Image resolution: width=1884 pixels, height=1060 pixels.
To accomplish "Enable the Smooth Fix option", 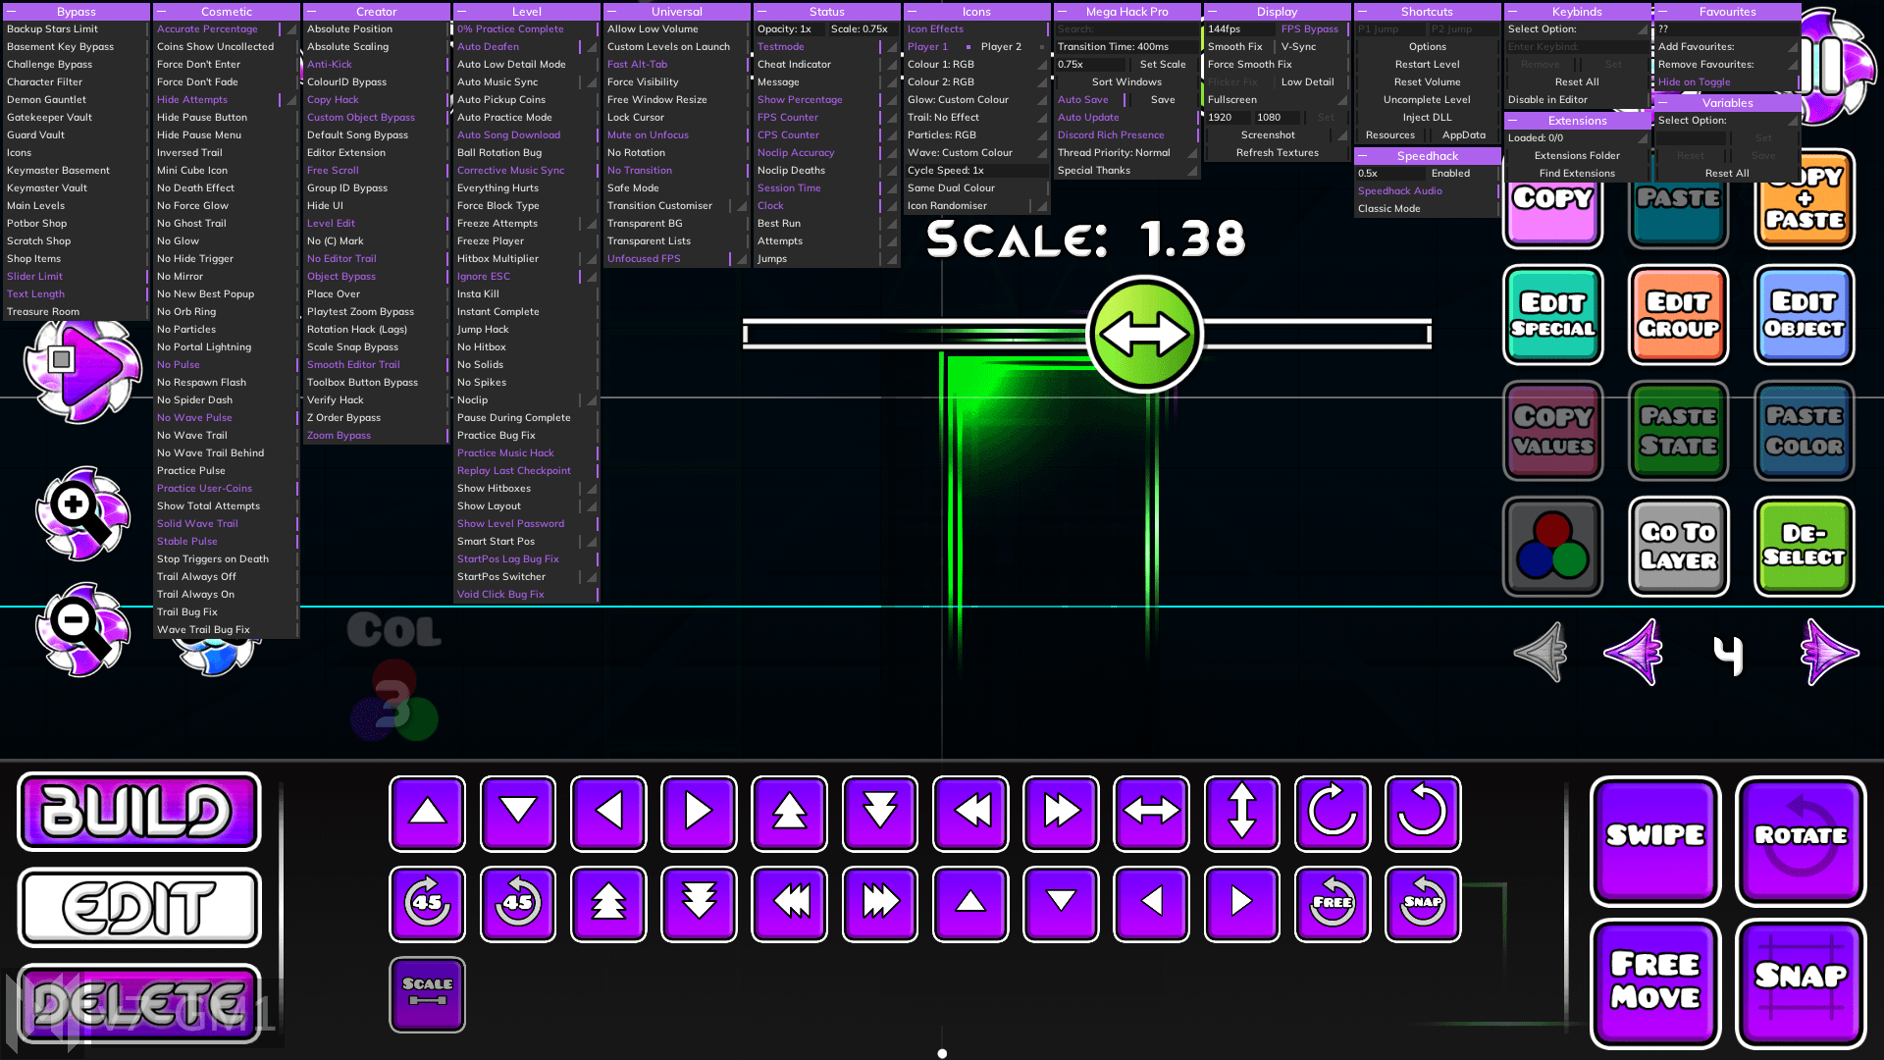I will point(1234,46).
